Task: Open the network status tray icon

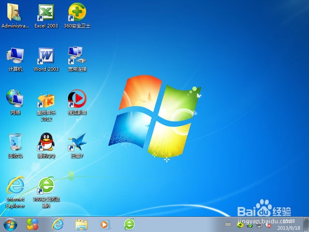Action: (259, 225)
